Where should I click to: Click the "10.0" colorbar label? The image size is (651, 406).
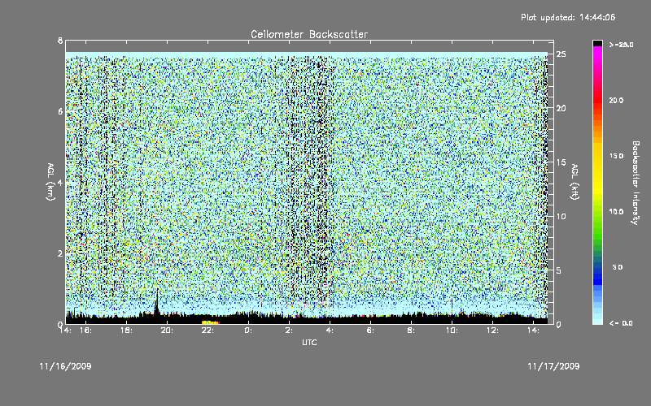click(616, 212)
